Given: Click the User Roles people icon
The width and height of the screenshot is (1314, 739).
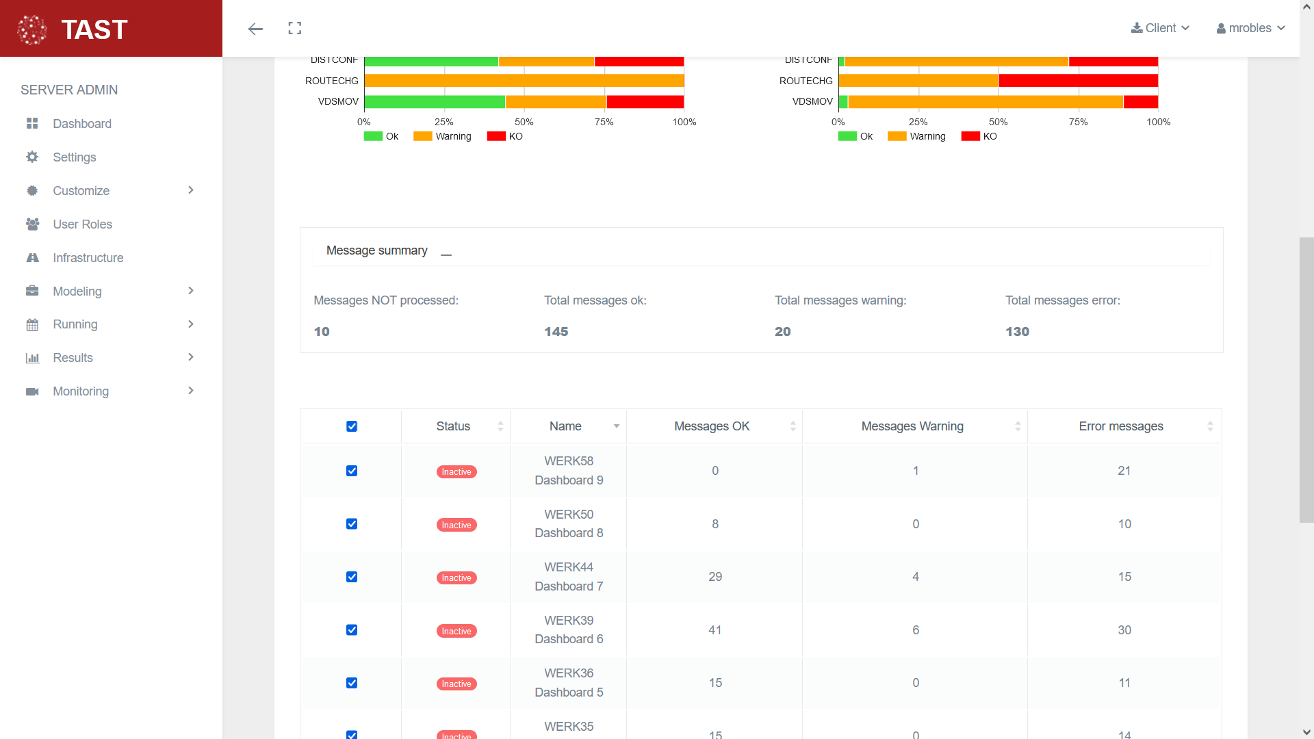Looking at the screenshot, I should (x=32, y=224).
